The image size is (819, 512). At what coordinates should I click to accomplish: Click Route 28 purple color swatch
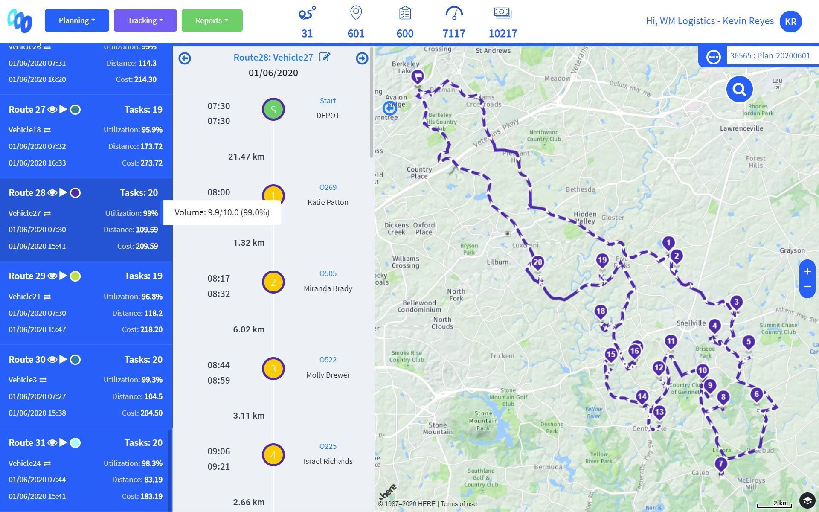click(x=75, y=193)
